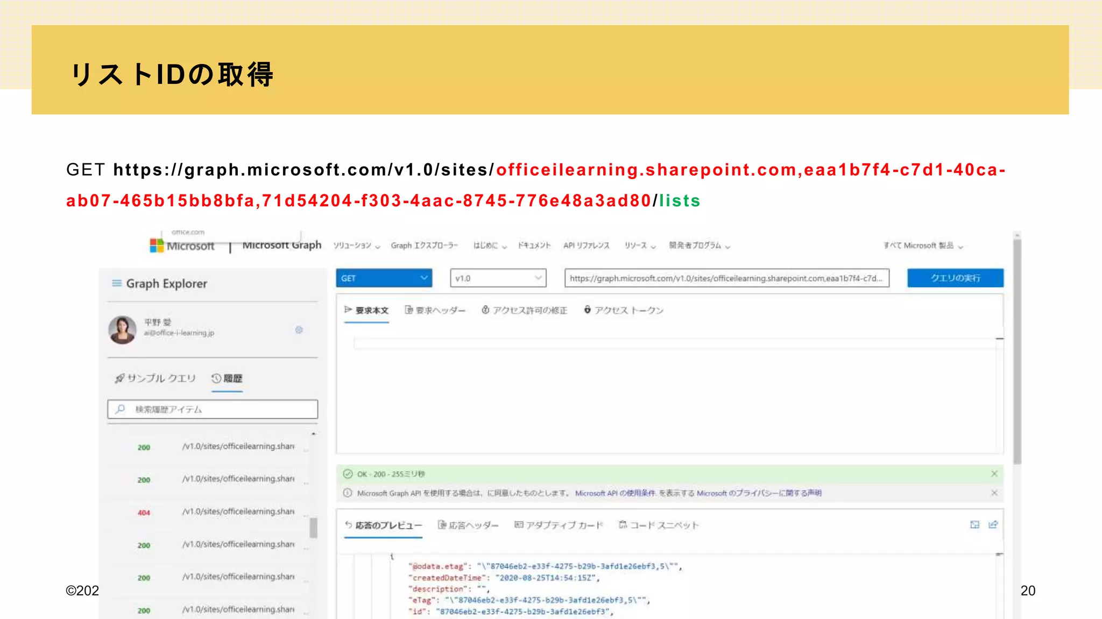
Task: Click the ai@office-i-learning.jp account email
Action: (179, 333)
